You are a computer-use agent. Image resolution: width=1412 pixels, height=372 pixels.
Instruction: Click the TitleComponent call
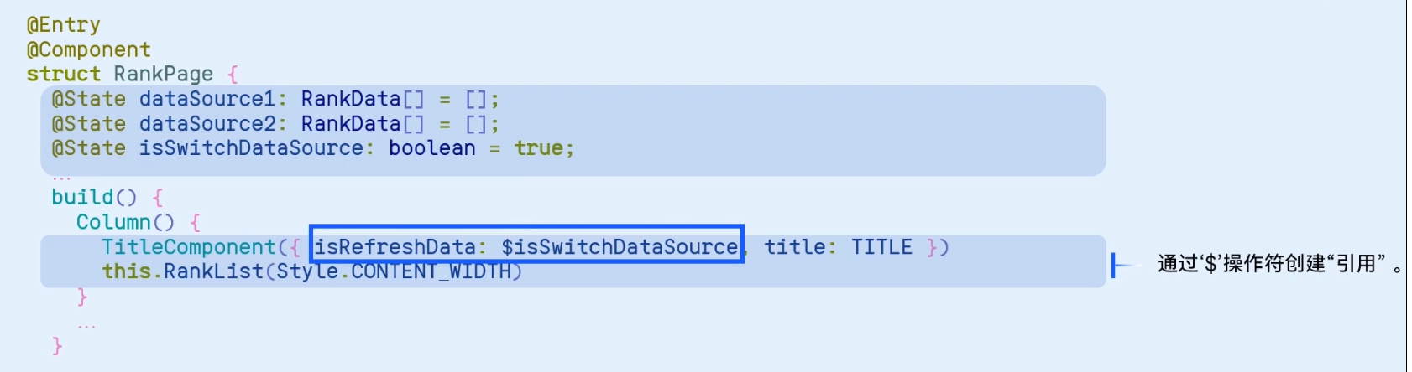[x=189, y=247]
